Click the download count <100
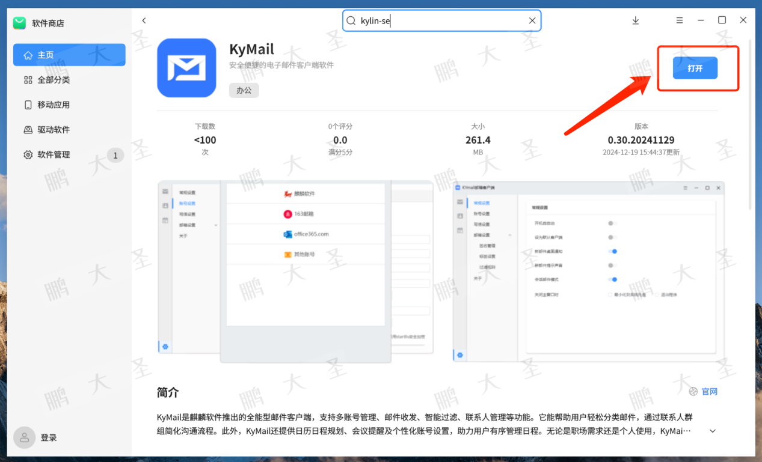762x462 pixels. pyautogui.click(x=205, y=140)
